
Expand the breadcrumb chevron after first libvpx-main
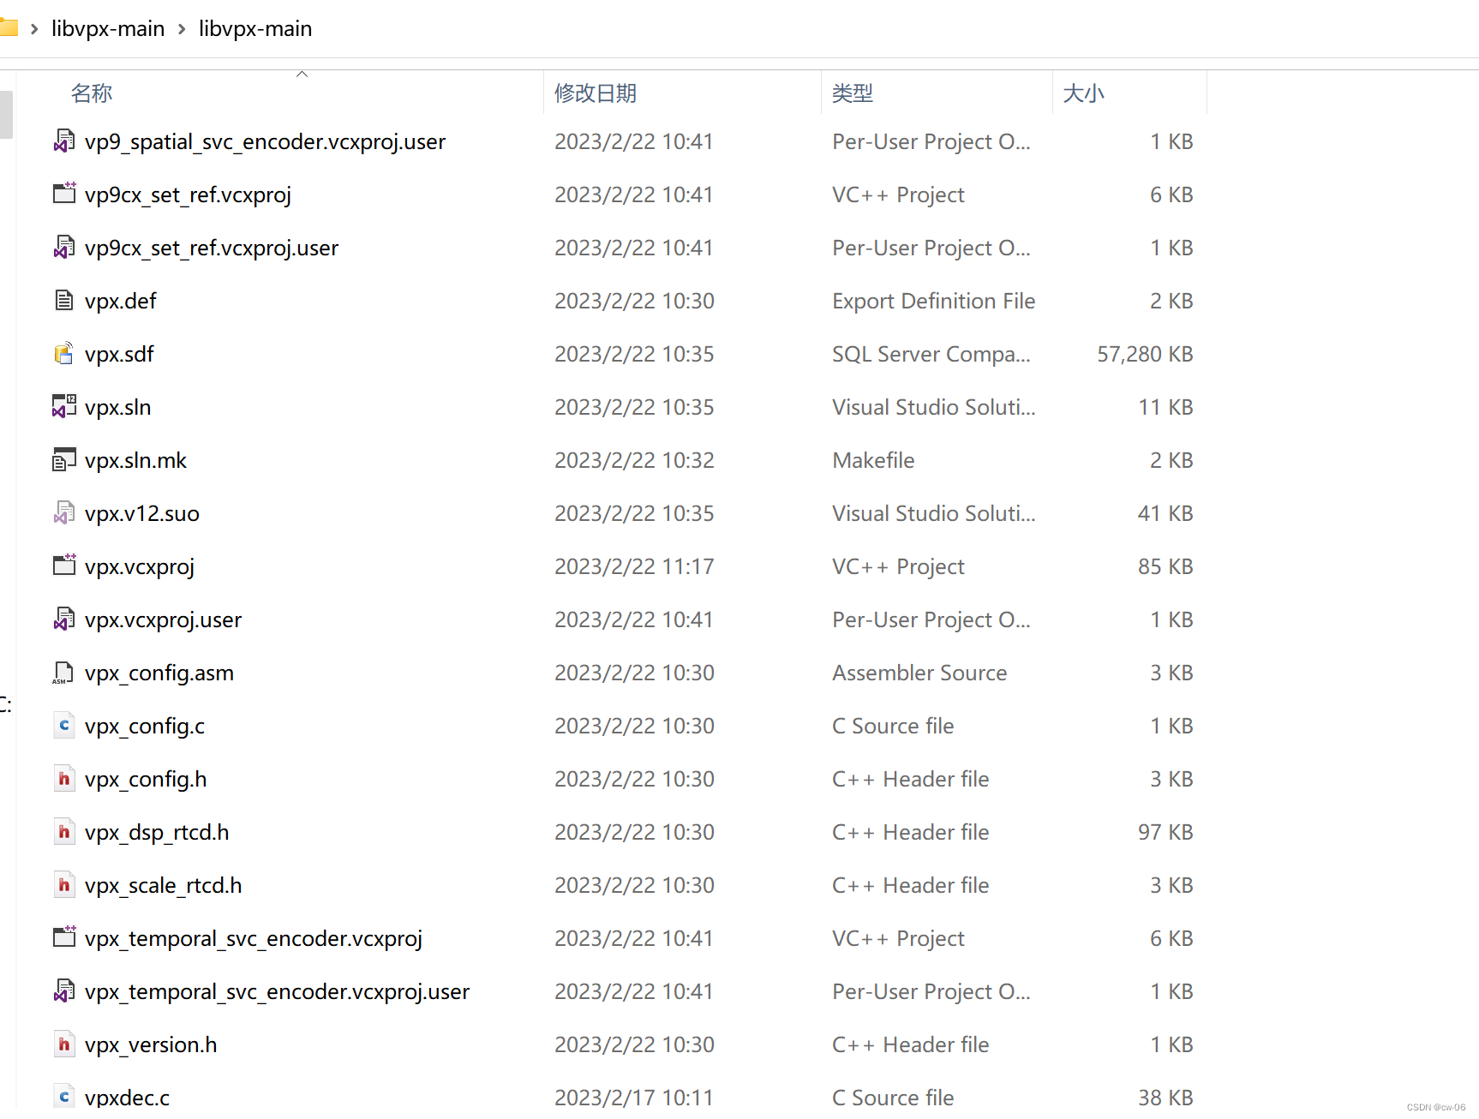pos(181,28)
